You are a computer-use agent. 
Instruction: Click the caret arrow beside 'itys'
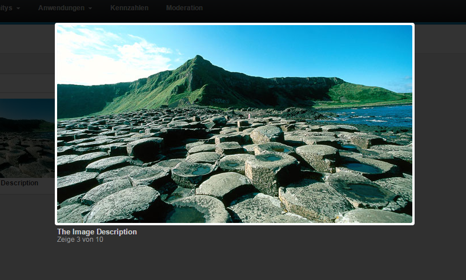coord(18,9)
